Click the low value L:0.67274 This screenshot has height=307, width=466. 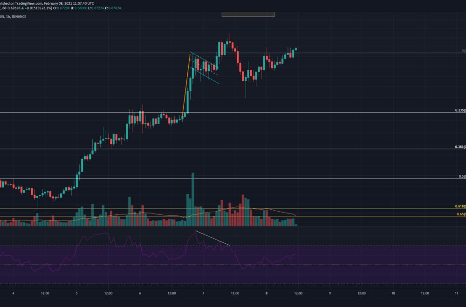tap(96, 8)
